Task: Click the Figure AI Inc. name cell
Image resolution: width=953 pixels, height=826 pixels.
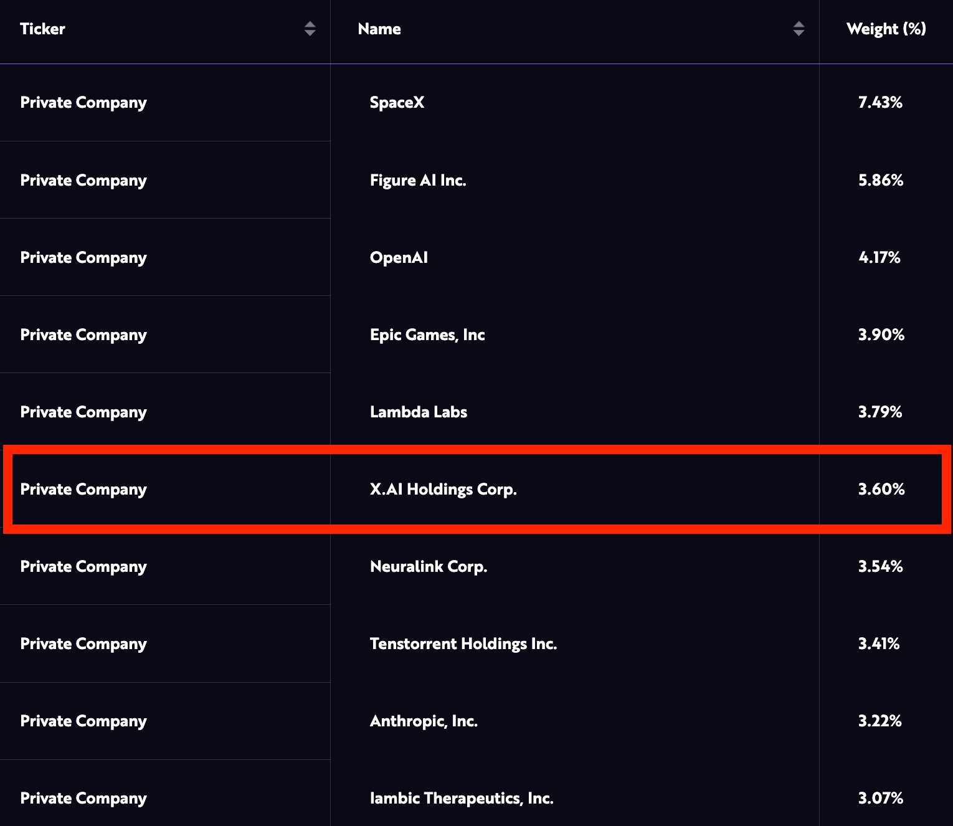Action: pos(418,180)
